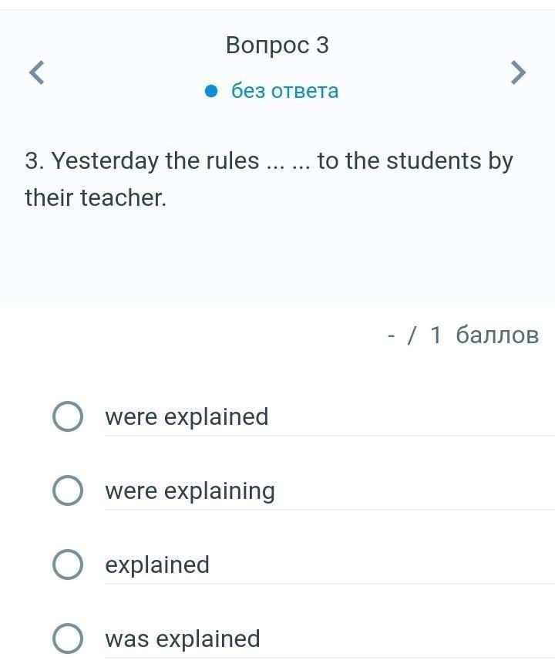
Task: Click the word "баллов" in the score
Action: coord(497,335)
